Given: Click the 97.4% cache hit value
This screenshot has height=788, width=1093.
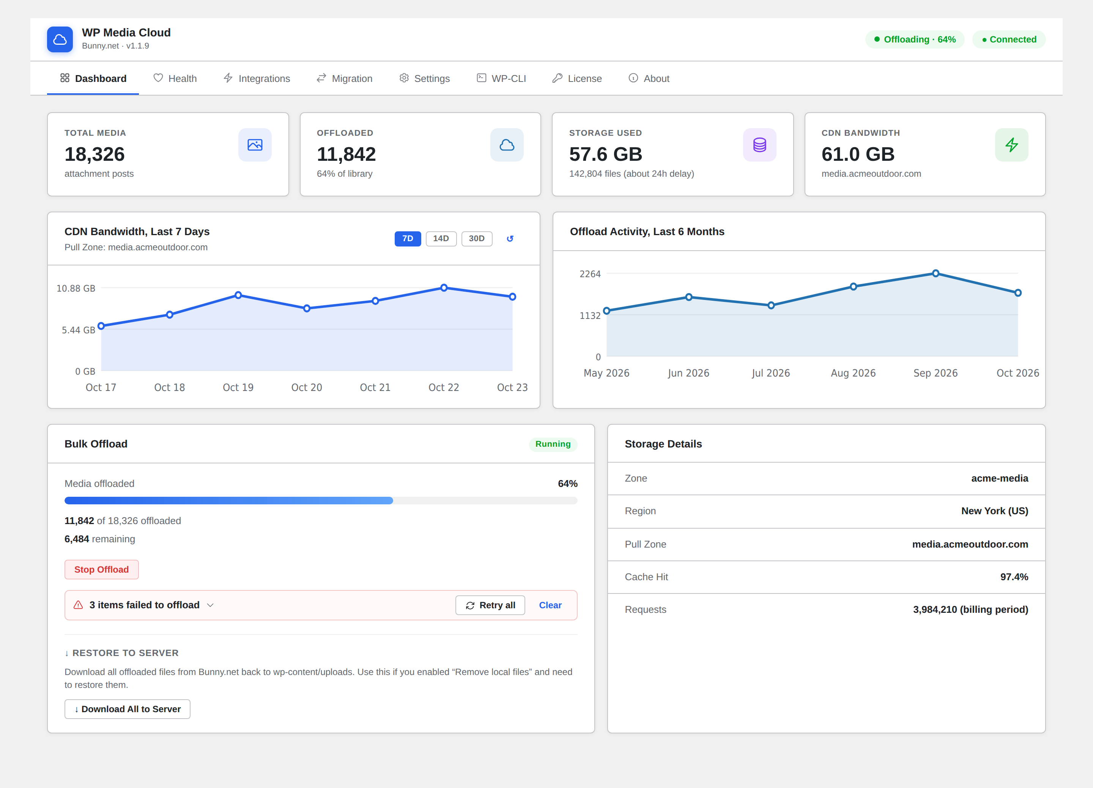Looking at the screenshot, I should click(x=1014, y=577).
